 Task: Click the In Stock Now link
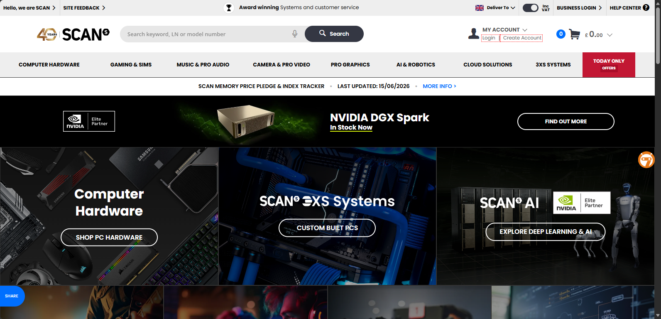tap(351, 128)
